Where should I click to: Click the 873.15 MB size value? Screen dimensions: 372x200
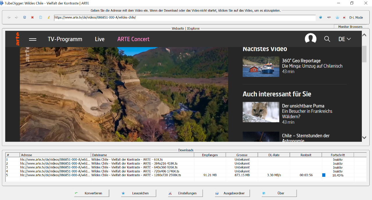[242, 175]
